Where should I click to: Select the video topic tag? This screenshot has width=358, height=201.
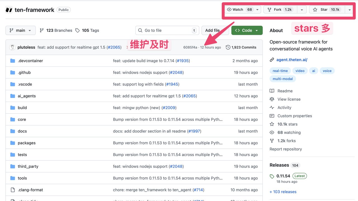click(x=300, y=71)
